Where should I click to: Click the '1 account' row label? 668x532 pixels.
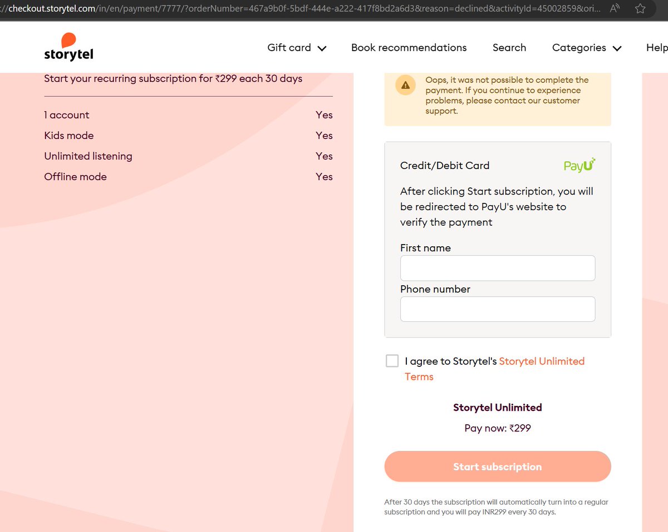click(x=67, y=115)
